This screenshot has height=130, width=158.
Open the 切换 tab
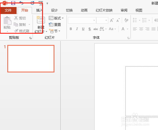[69, 10]
